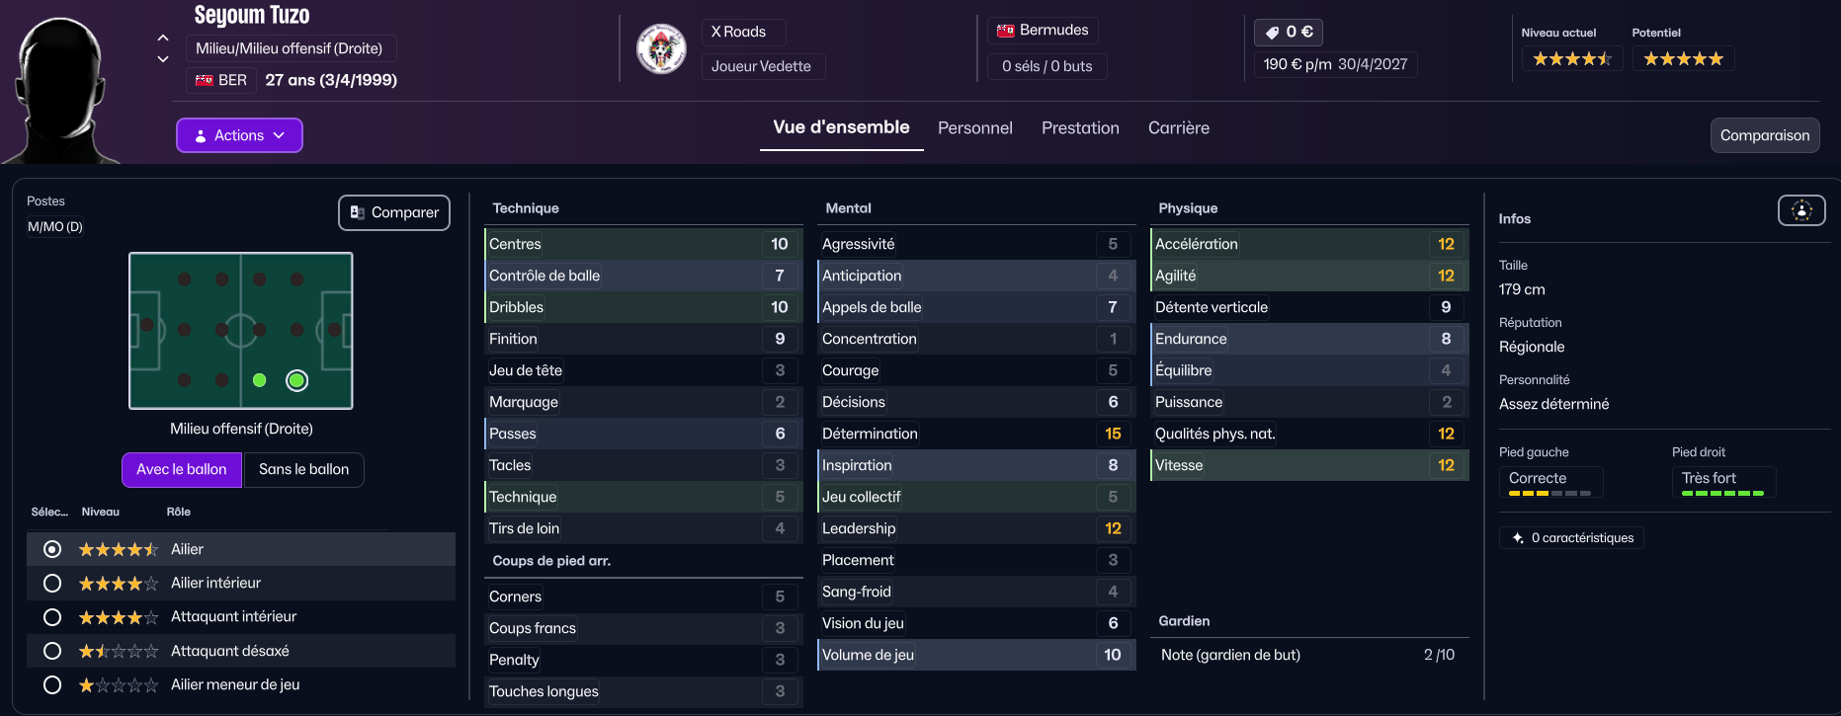Click the X Roads club crest icon
The image size is (1841, 716).
[661, 48]
